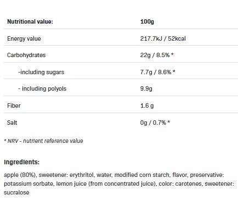The height and width of the screenshot is (200, 238).
Task: Select the 1.6 g fiber value
Action: (147, 105)
